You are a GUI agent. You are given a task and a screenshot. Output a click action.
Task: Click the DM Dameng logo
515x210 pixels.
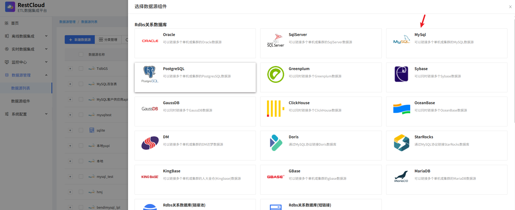click(150, 143)
